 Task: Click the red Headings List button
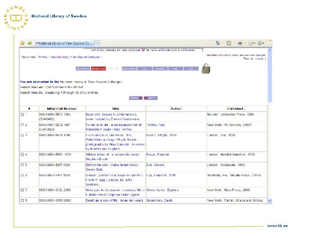coord(99,69)
